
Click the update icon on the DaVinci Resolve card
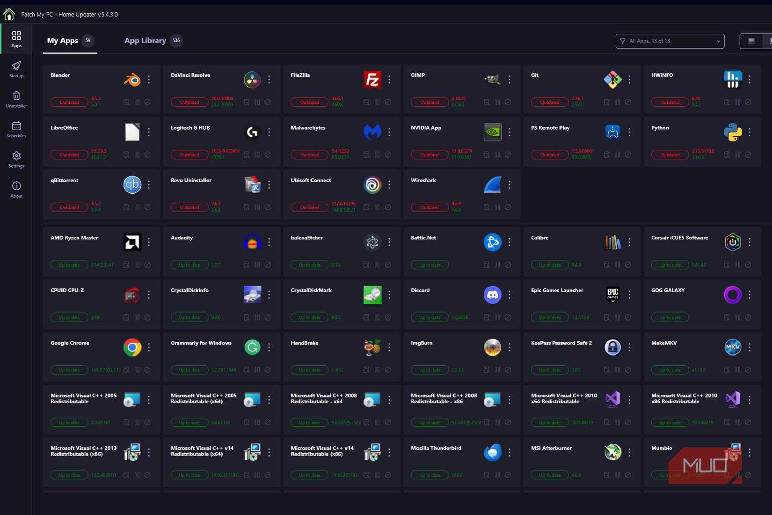tap(246, 102)
